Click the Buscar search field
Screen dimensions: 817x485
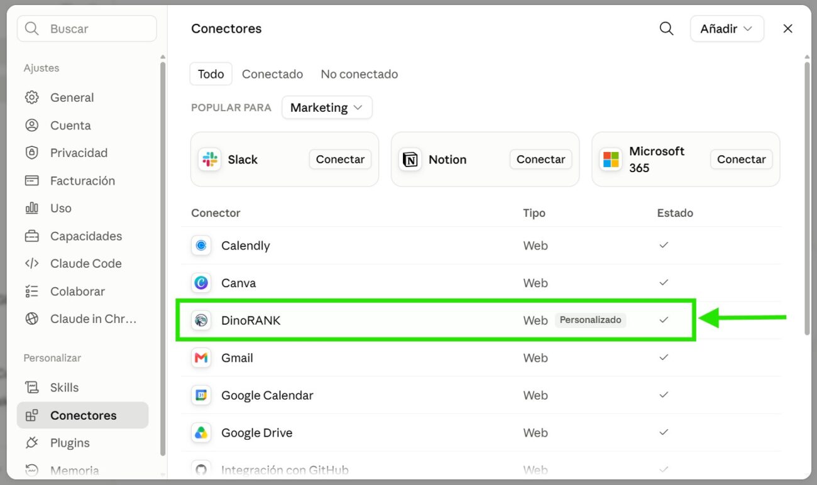coord(87,29)
